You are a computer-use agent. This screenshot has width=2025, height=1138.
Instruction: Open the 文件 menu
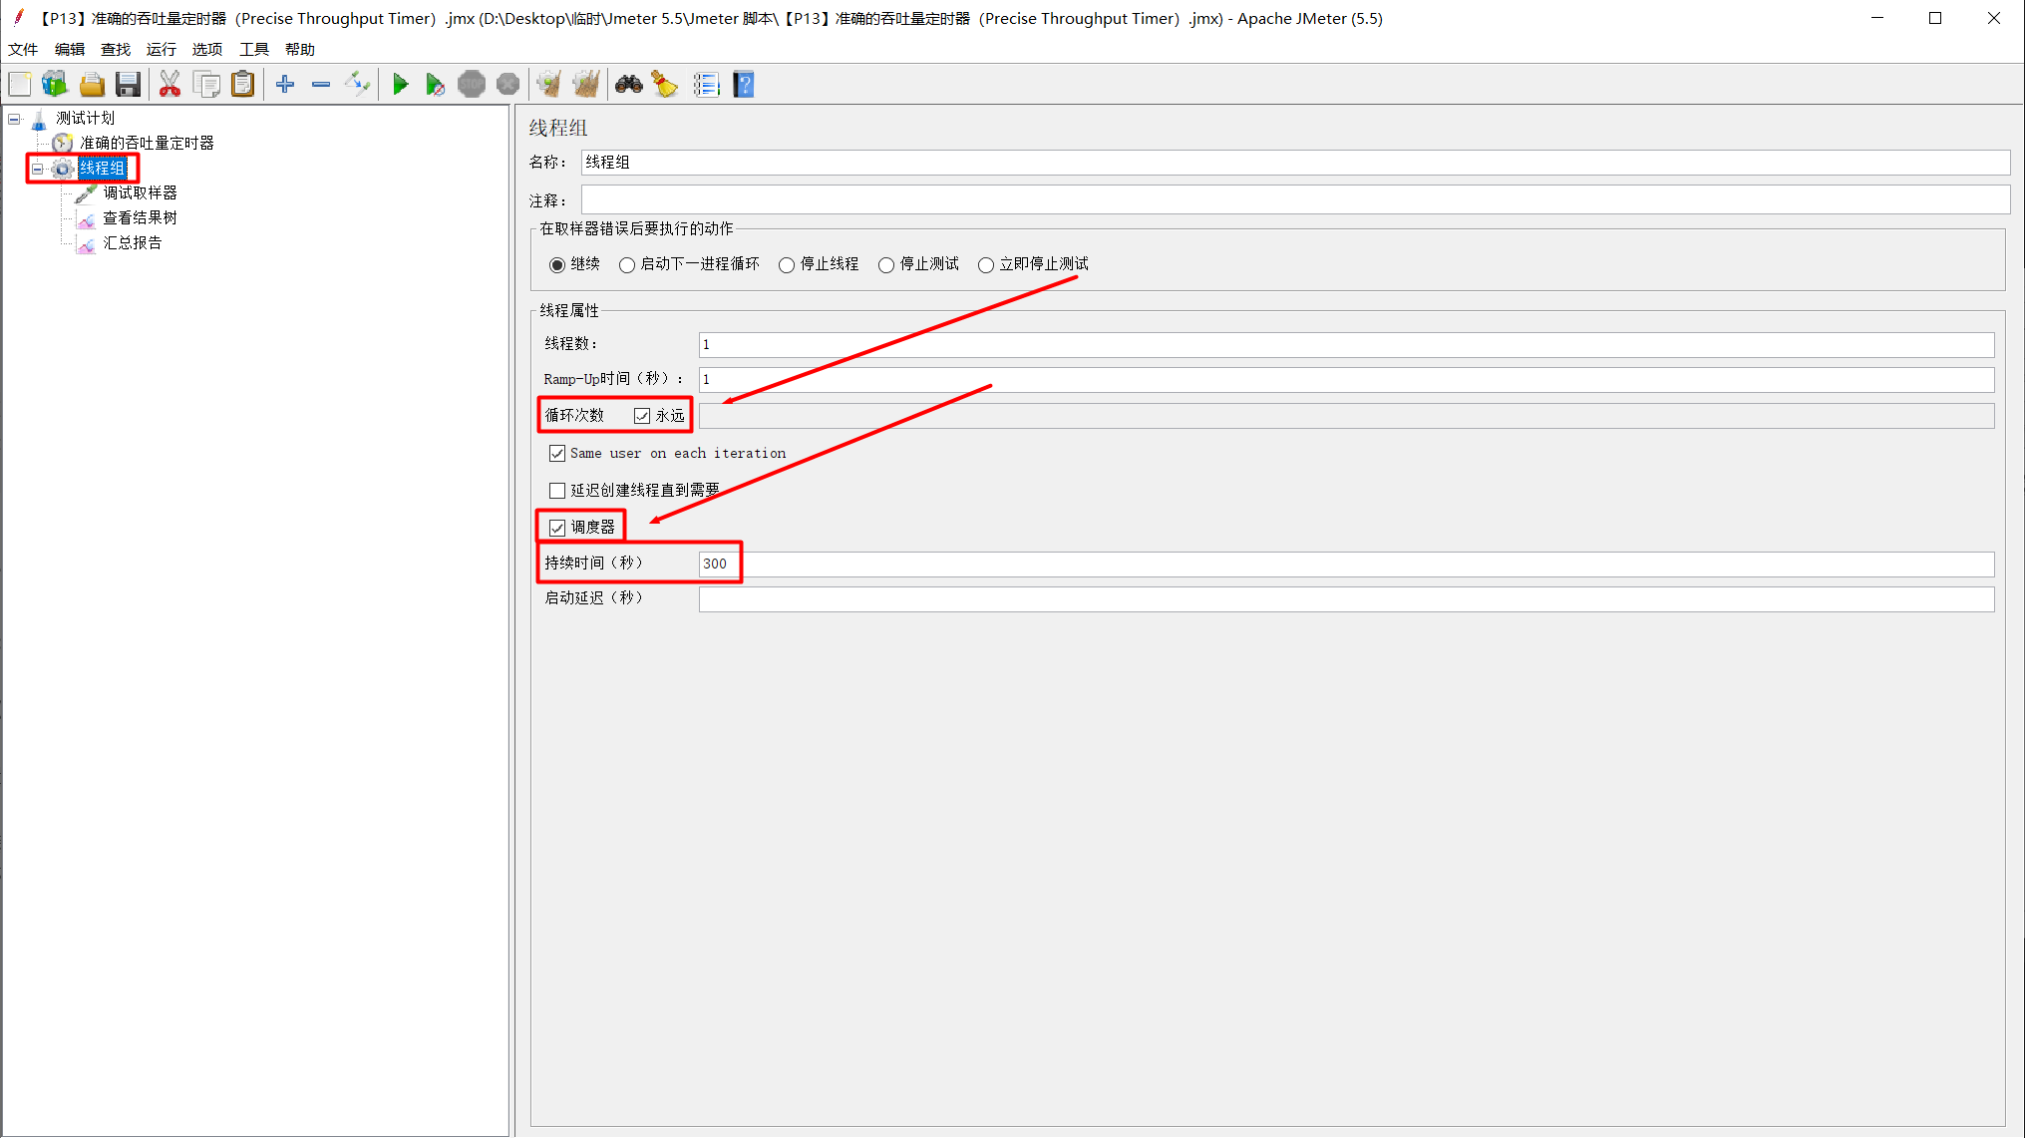pos(23,49)
